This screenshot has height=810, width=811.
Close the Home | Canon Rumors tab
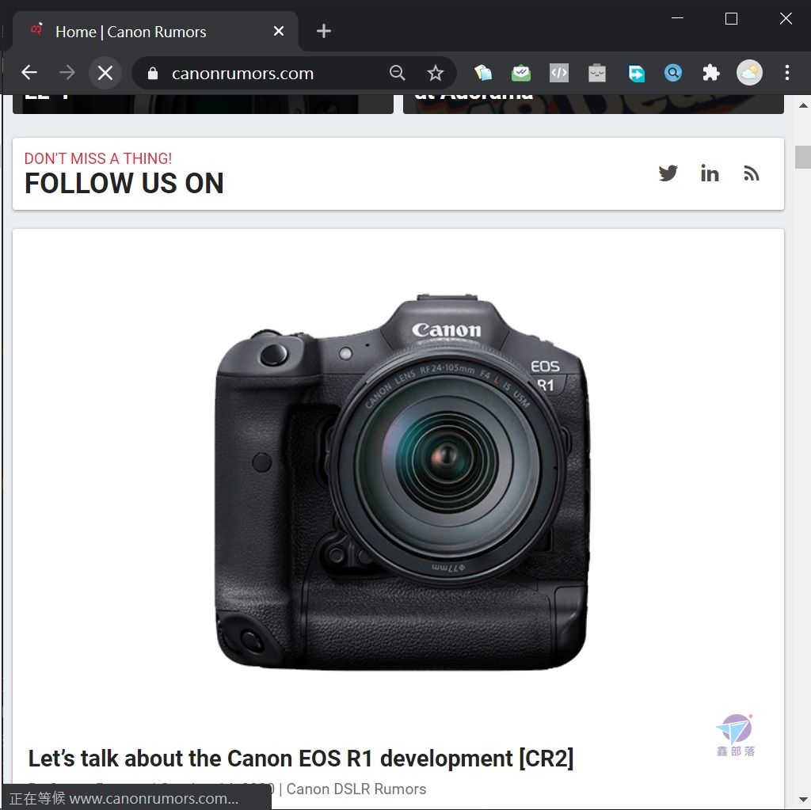(x=279, y=31)
